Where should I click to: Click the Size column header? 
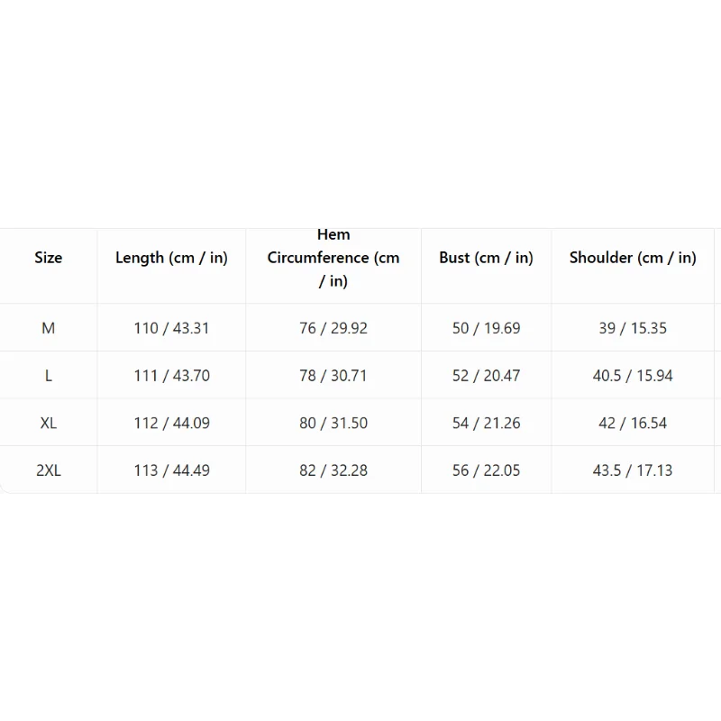tap(49, 258)
